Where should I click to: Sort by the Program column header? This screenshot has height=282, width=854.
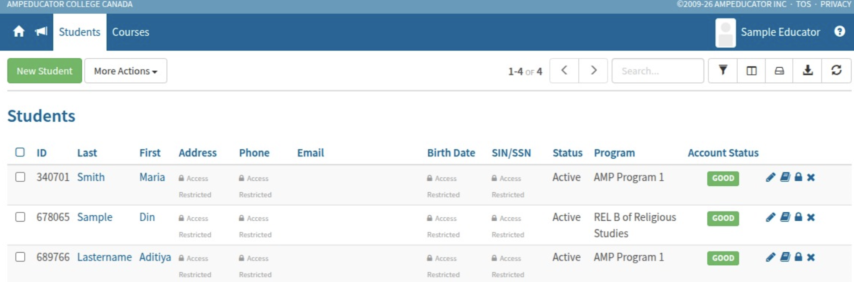click(614, 153)
